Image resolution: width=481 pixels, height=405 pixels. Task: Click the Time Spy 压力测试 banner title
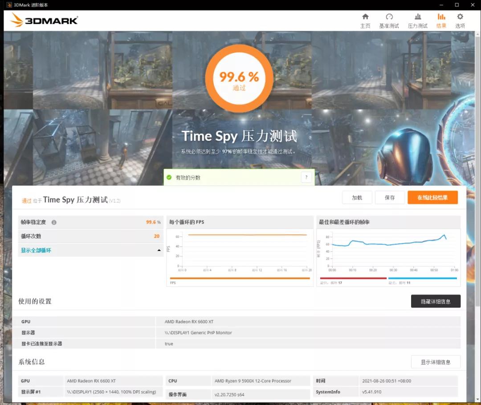click(239, 136)
